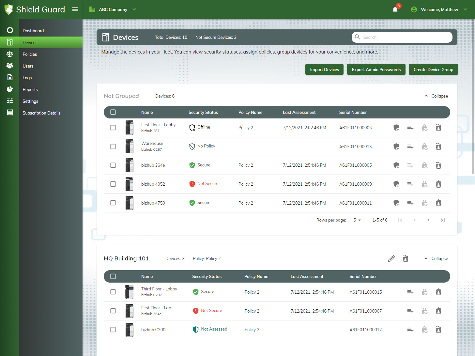Image resolution: width=475 pixels, height=356 pixels.
Task: Click admin password lock icon for bizhub 4750
Action: click(424, 203)
